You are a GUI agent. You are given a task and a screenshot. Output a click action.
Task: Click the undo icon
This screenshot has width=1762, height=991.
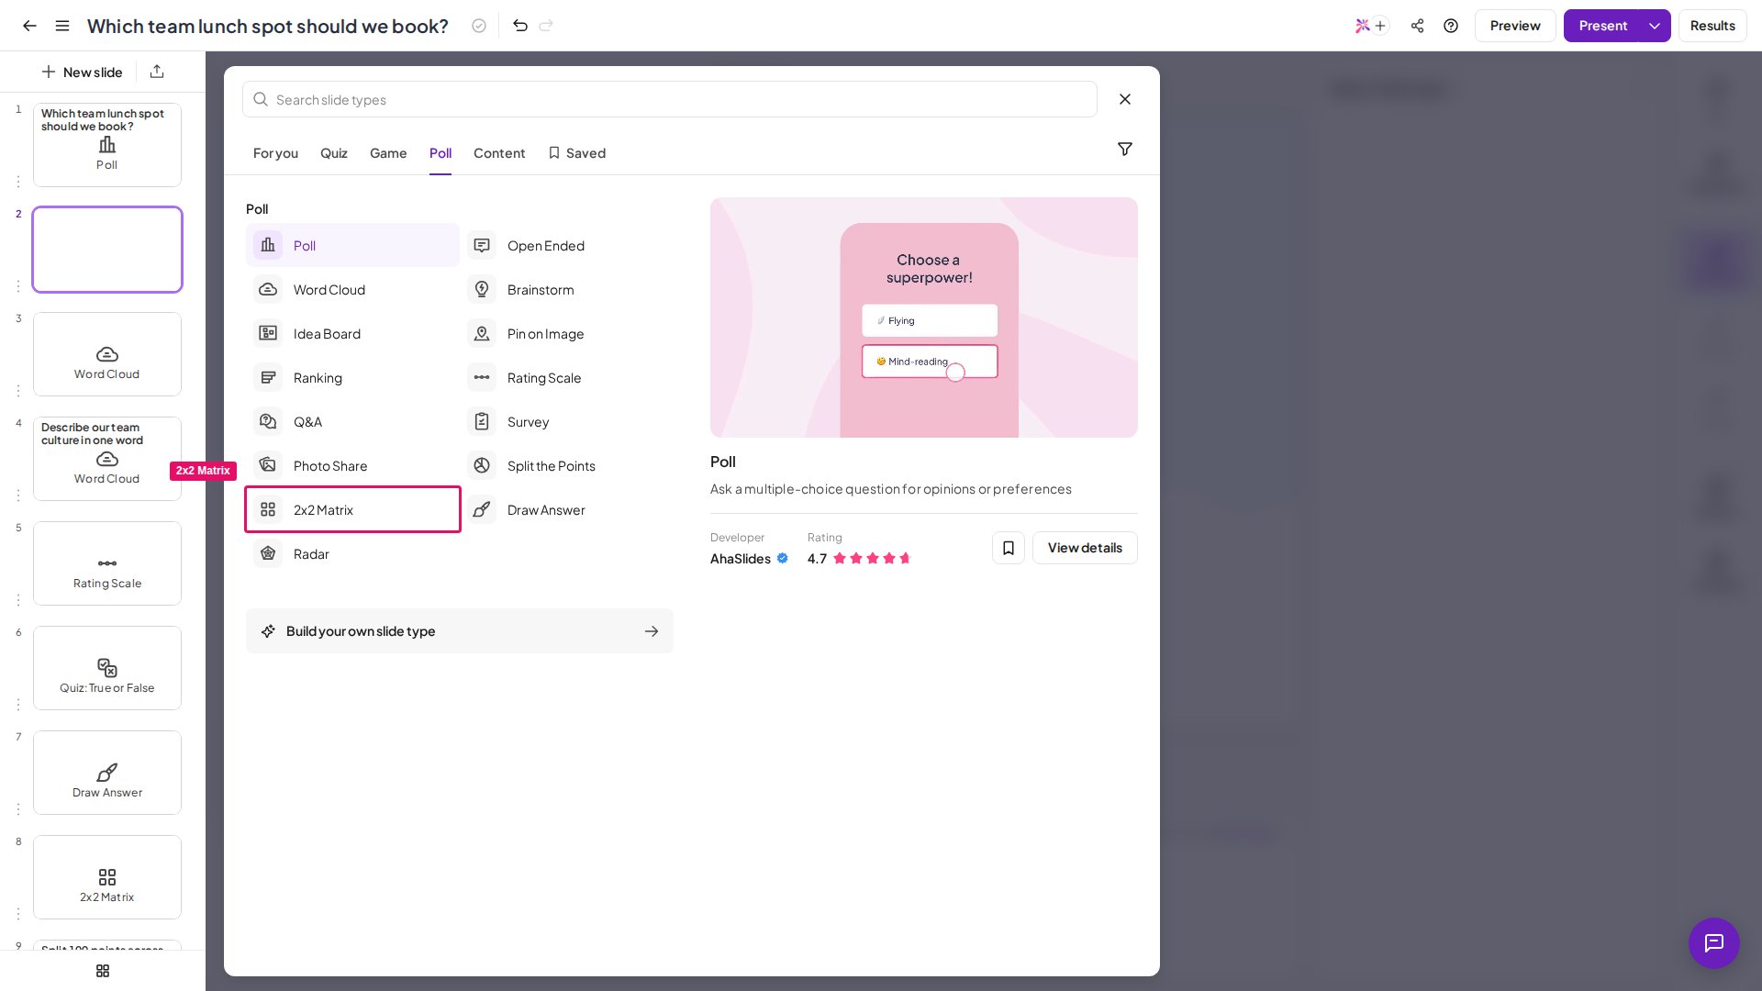(520, 26)
